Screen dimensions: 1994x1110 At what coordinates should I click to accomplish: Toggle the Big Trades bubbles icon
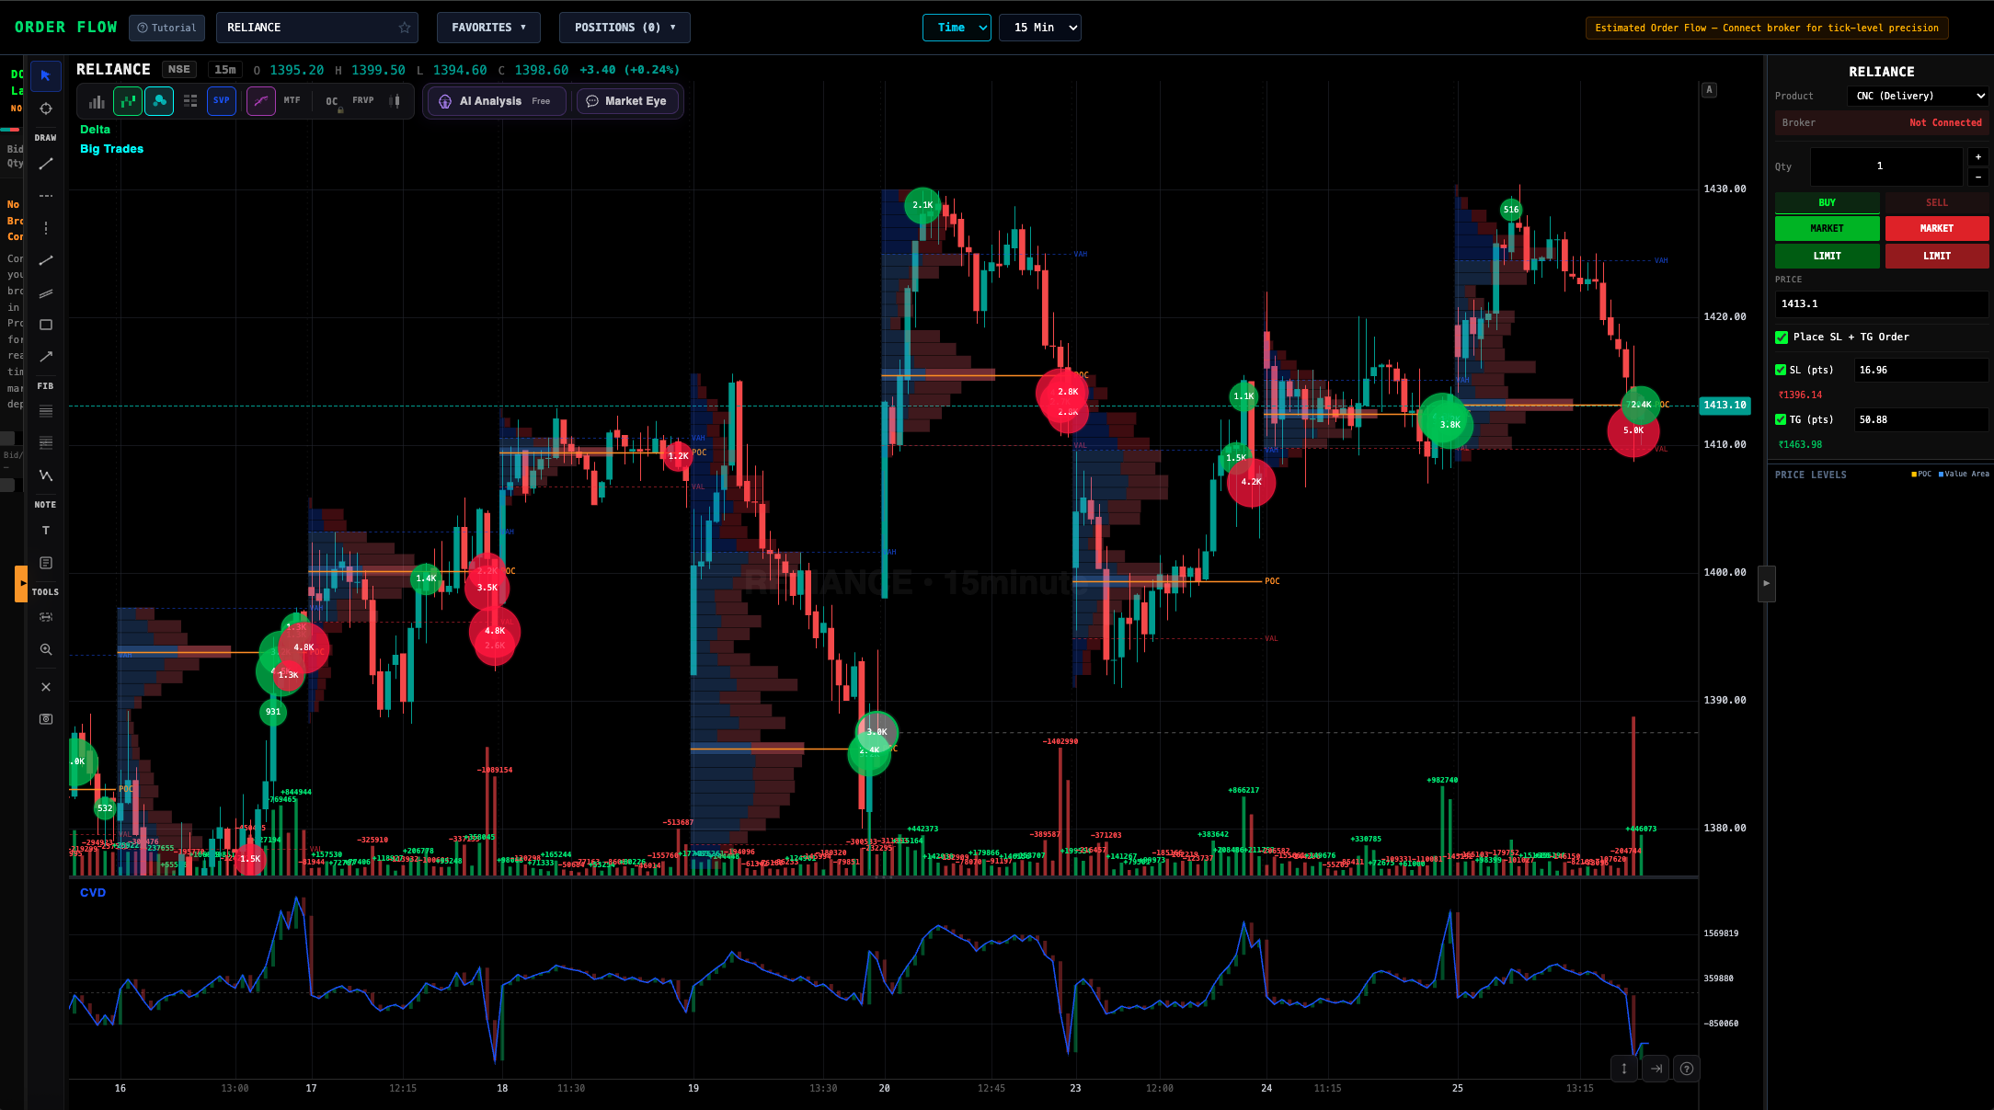coord(159,101)
